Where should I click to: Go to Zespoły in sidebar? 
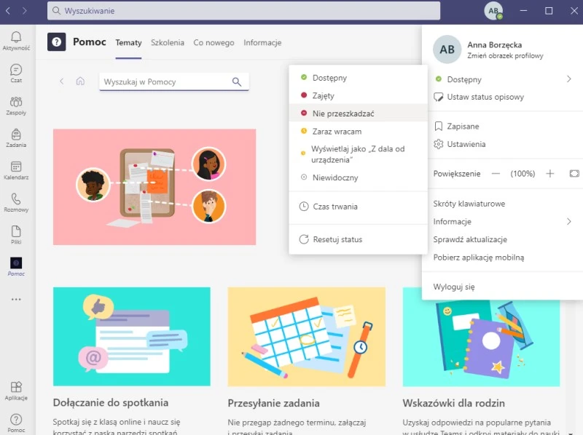coord(16,105)
